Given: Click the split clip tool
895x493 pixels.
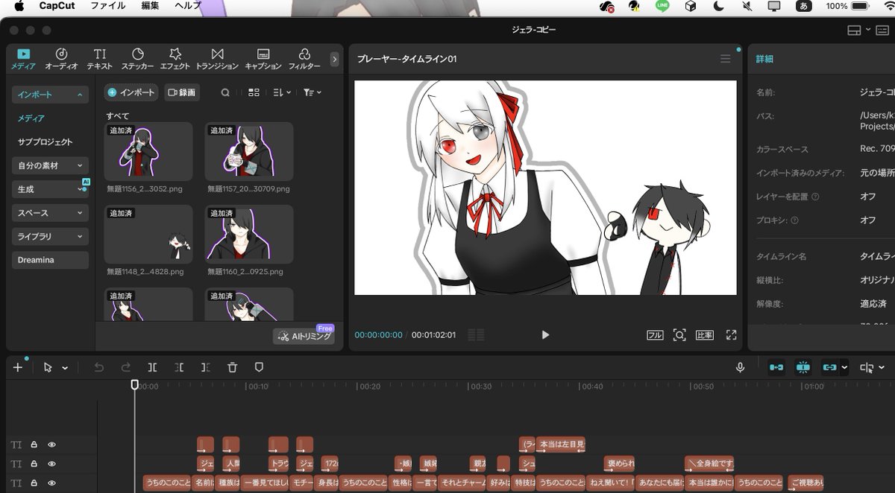Looking at the screenshot, I should (152, 367).
